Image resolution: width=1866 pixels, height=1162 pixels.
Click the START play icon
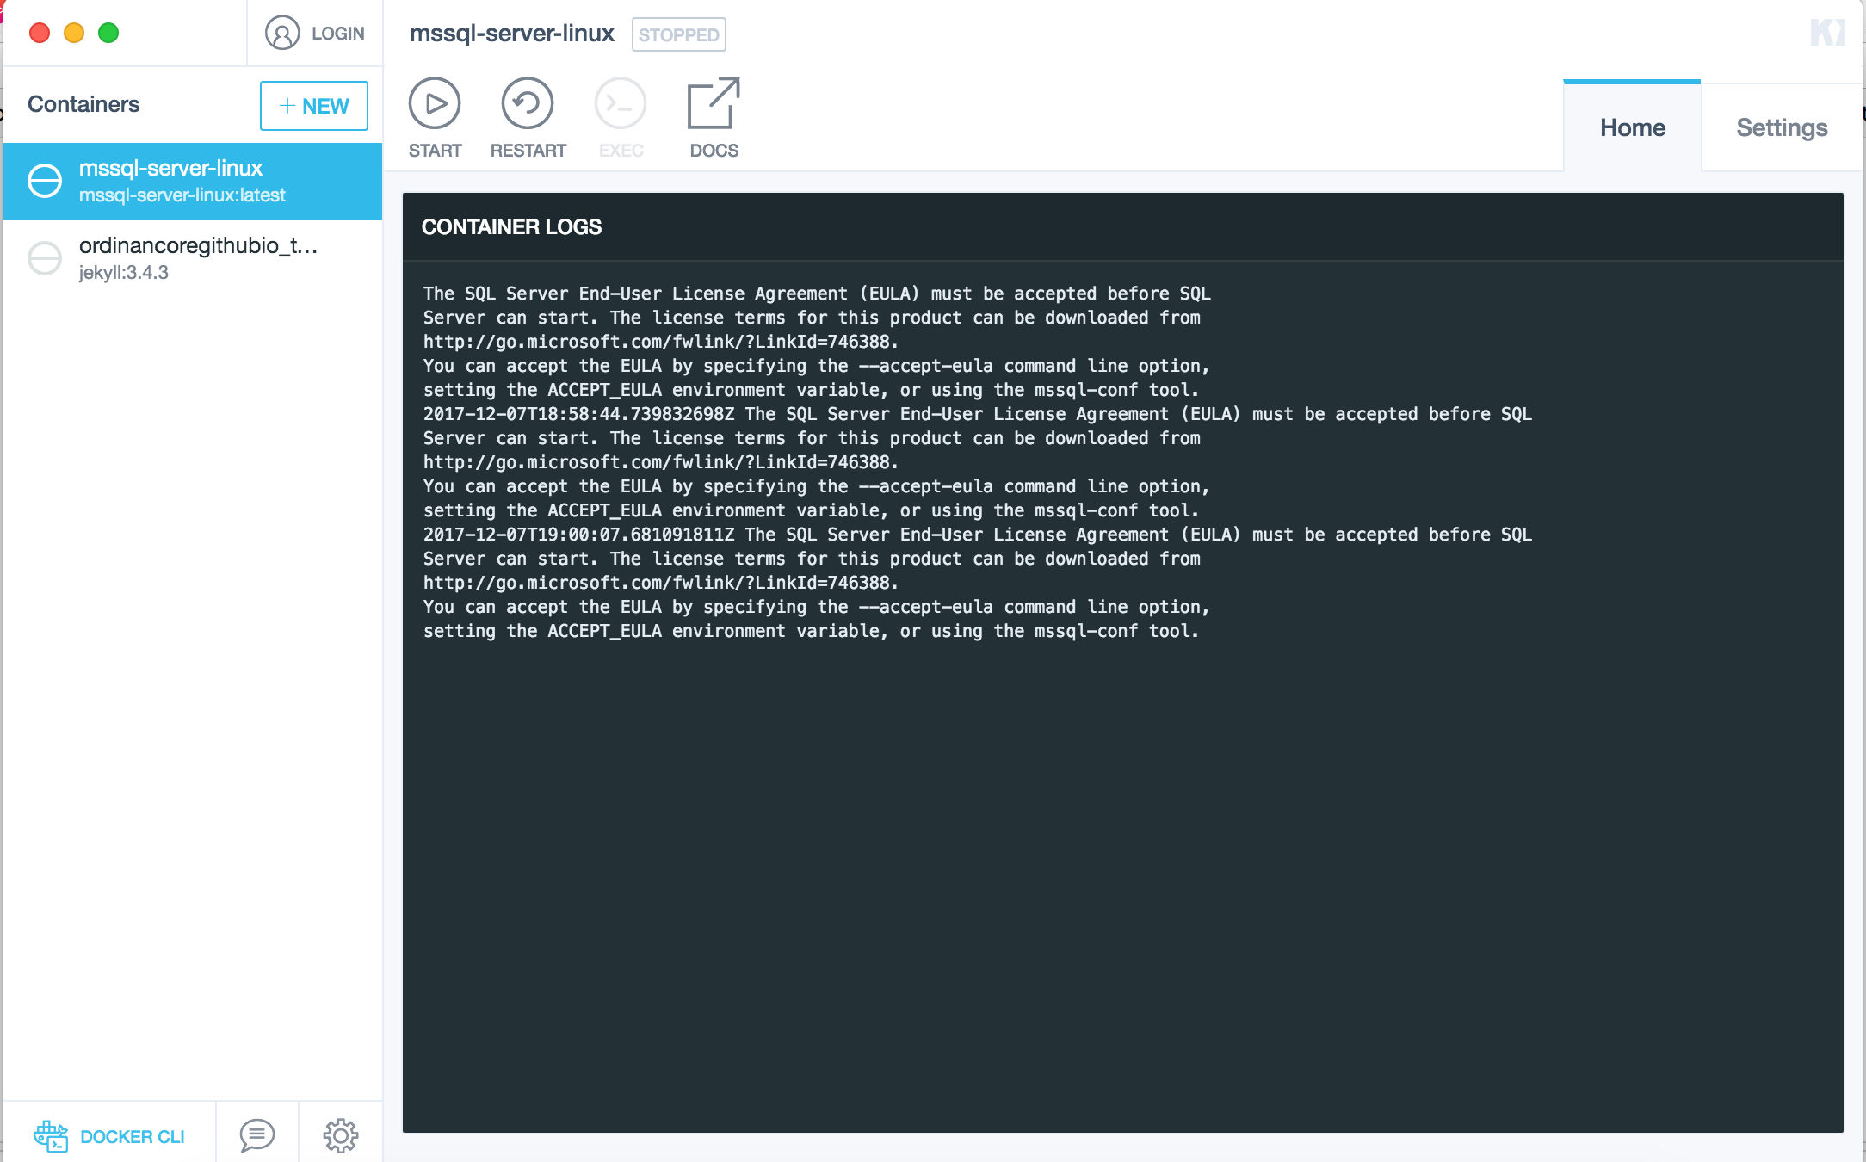(x=435, y=103)
